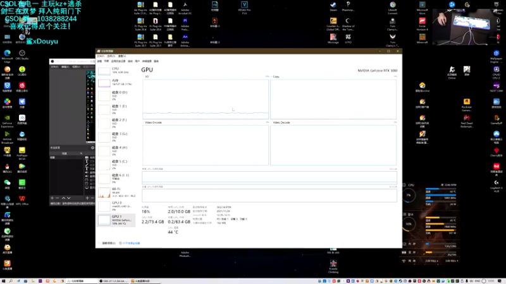This screenshot has width=506, height=284.
Task: Select the Wi-Fi entry in the sidebar
Action: coord(116,192)
